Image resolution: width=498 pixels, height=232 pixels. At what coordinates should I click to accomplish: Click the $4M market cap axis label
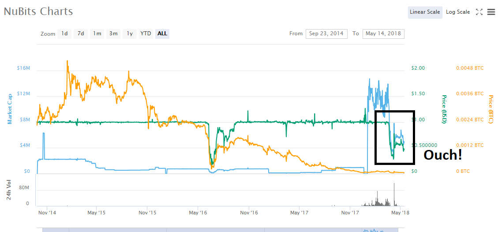point(25,146)
